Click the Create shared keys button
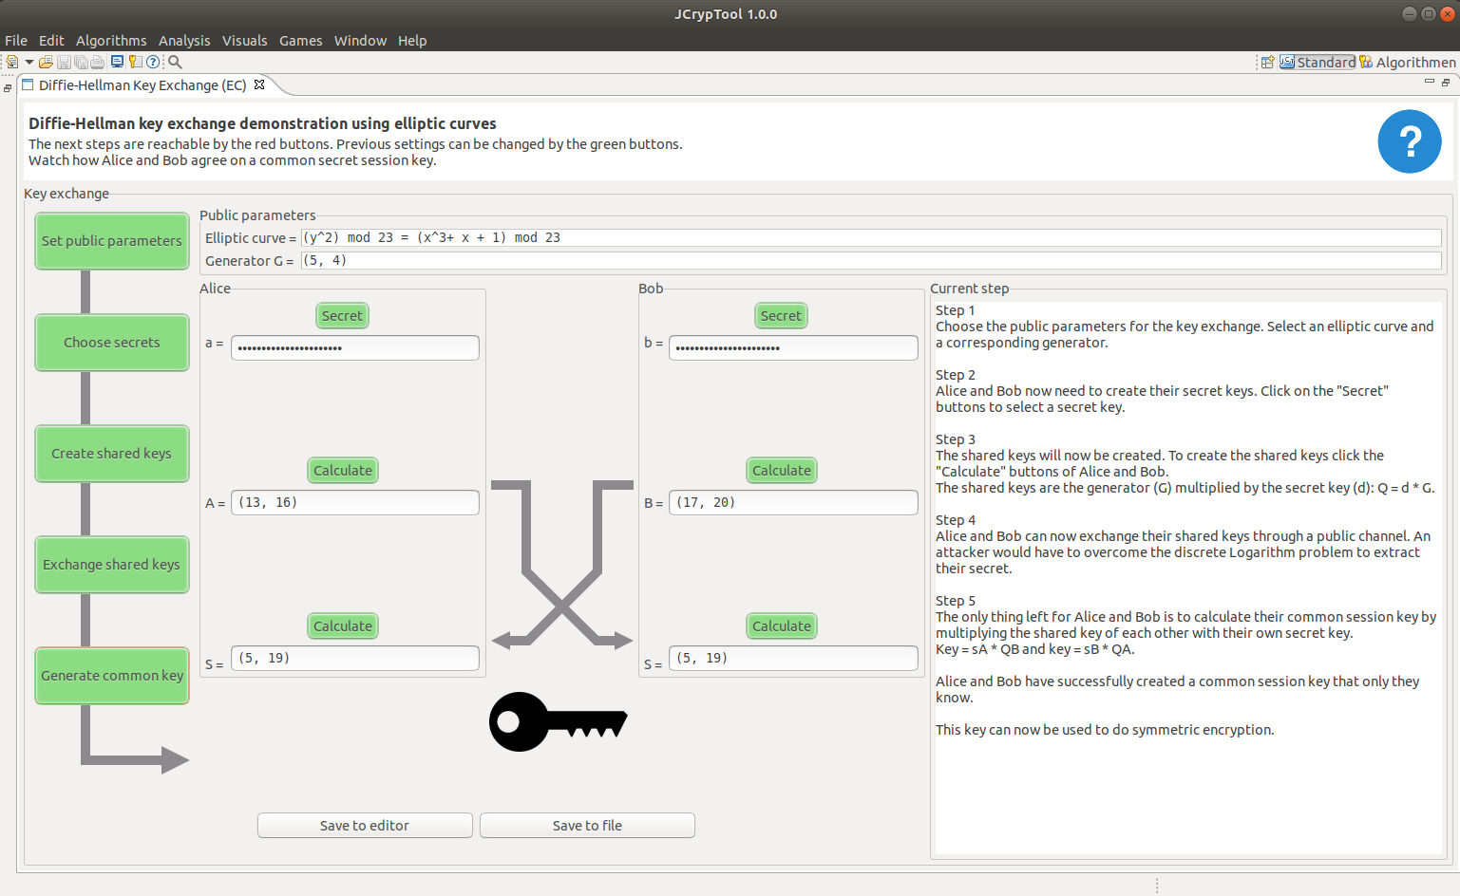 click(x=112, y=454)
